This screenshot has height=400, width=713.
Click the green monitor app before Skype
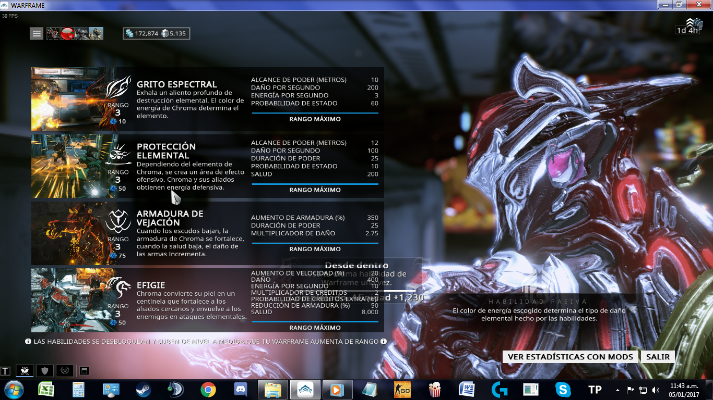(x=531, y=390)
